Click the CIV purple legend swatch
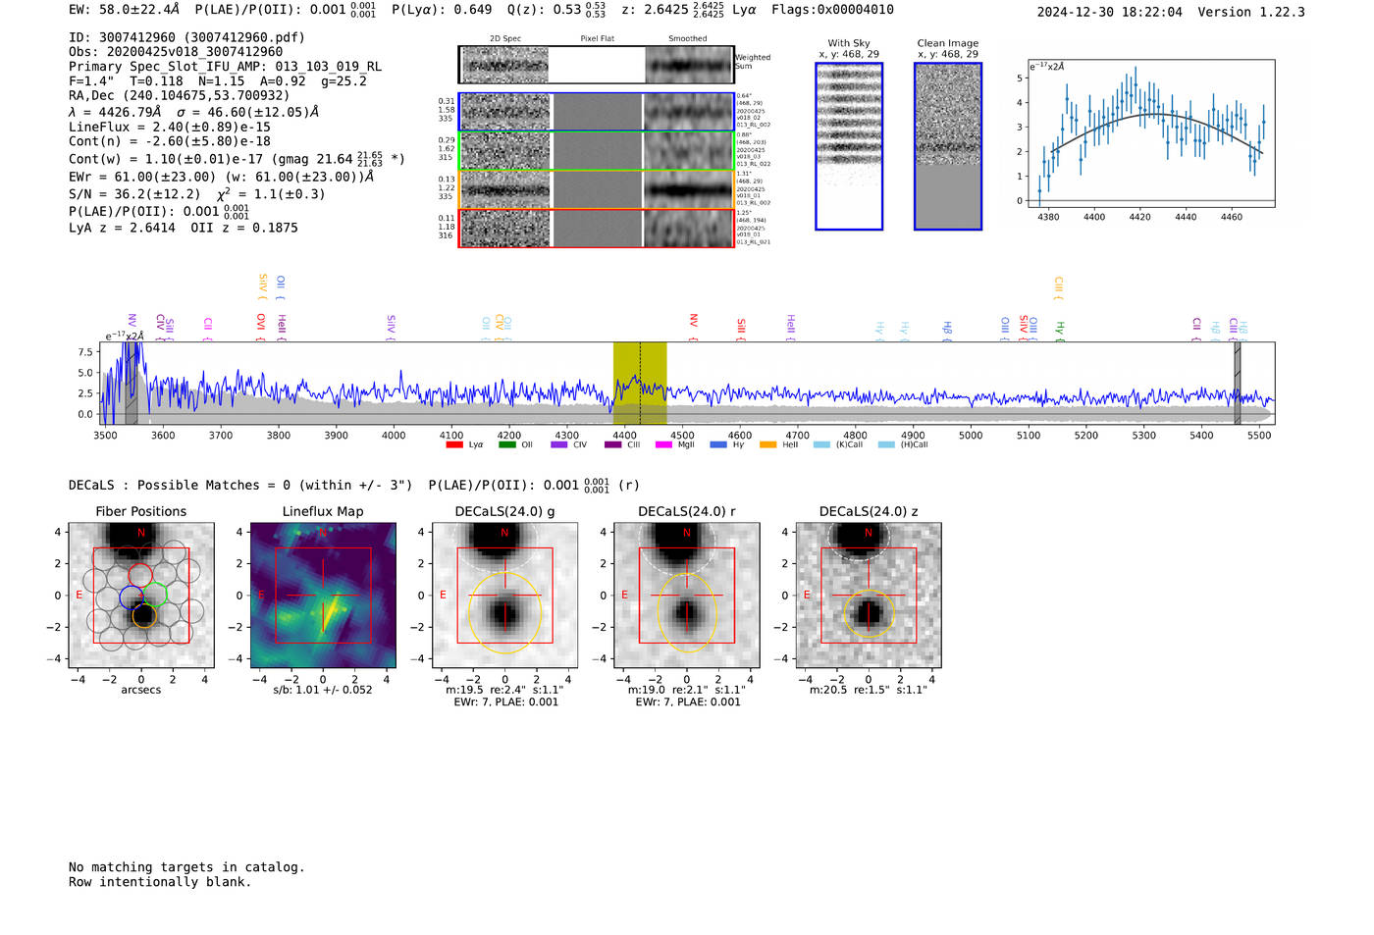 click(x=559, y=444)
